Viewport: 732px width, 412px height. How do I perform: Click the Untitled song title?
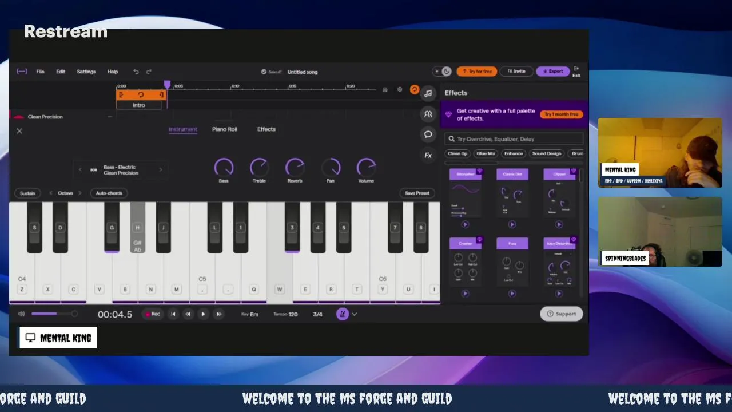303,72
